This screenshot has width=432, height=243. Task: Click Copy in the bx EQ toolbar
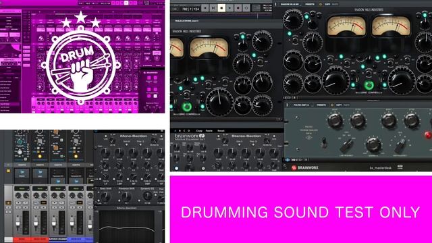click(199, 130)
